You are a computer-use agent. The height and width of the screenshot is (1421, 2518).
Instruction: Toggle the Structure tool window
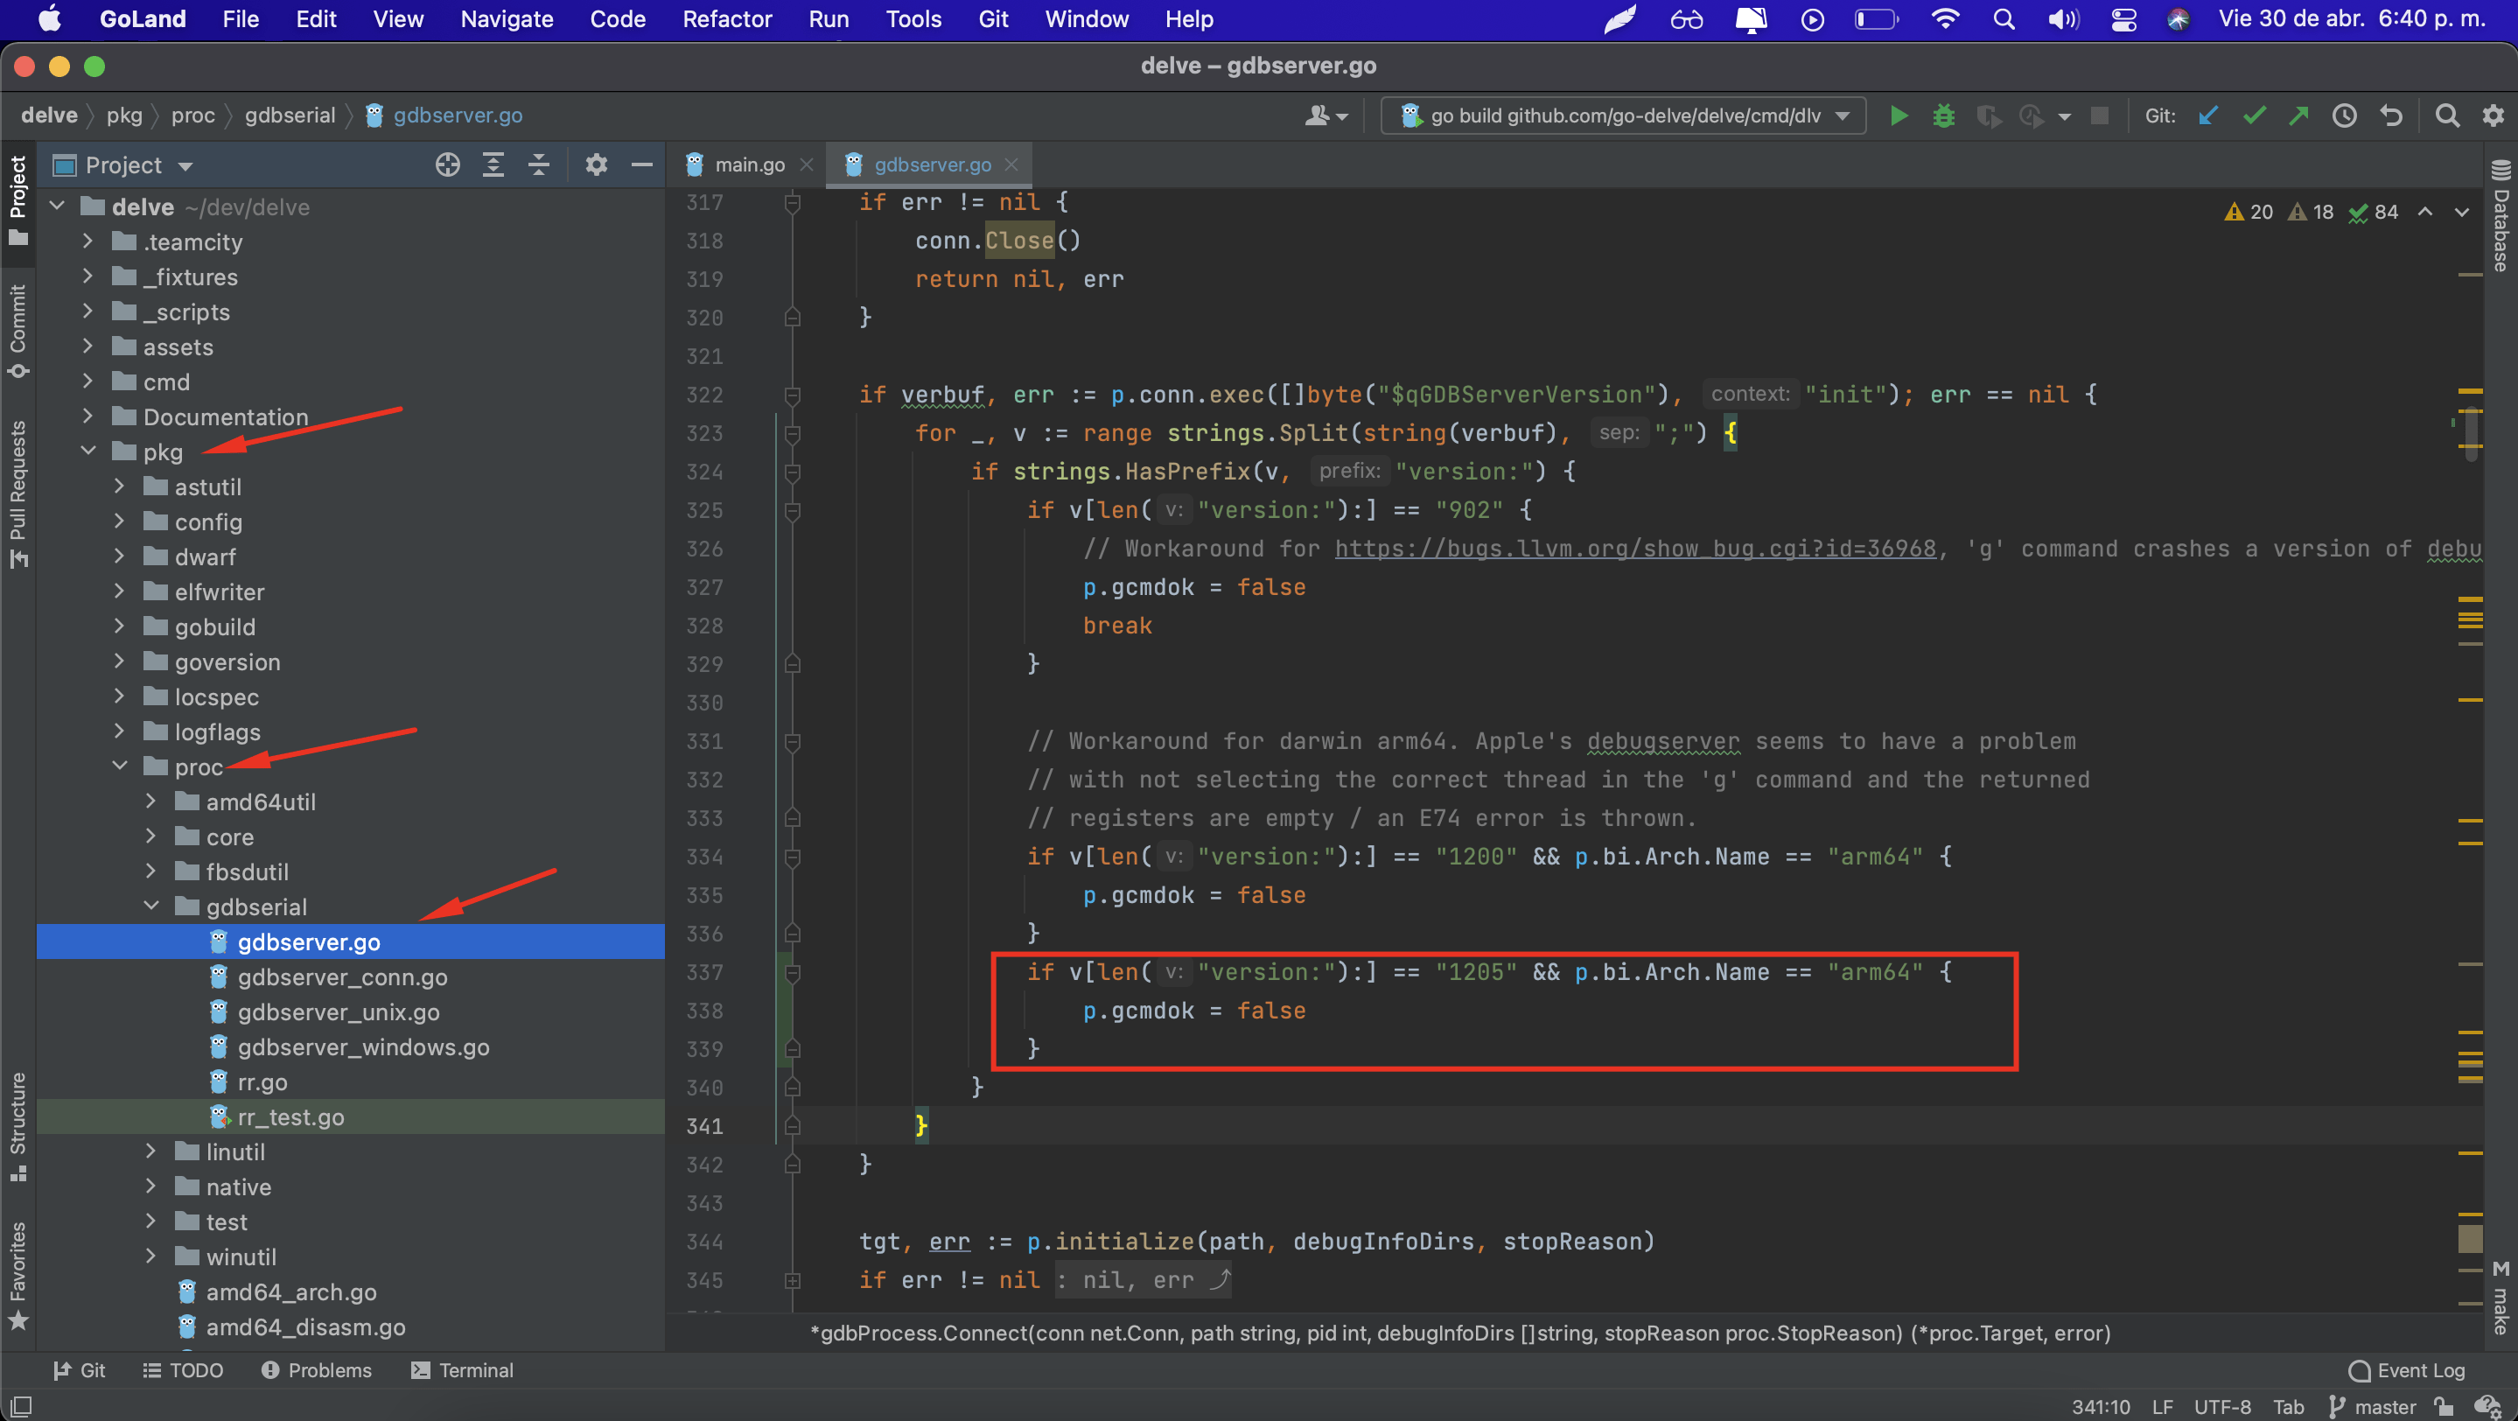tap(17, 1123)
